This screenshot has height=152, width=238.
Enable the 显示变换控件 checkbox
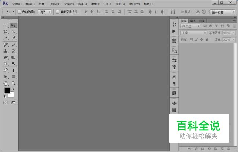click(x=57, y=12)
